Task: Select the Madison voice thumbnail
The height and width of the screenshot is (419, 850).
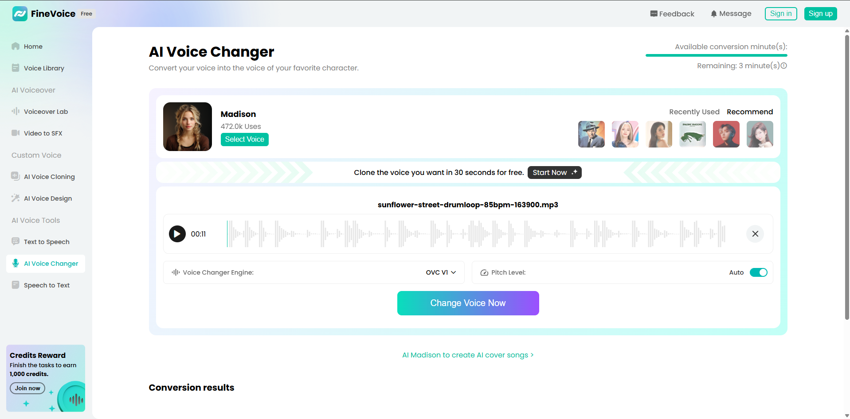Action: [x=187, y=127]
